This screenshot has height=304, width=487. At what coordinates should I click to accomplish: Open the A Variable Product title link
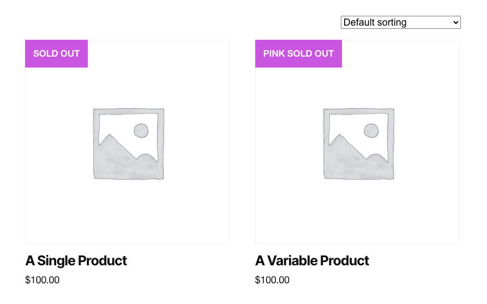pos(312,261)
